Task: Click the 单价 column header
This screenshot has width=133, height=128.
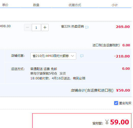Action: [x=5, y=5]
